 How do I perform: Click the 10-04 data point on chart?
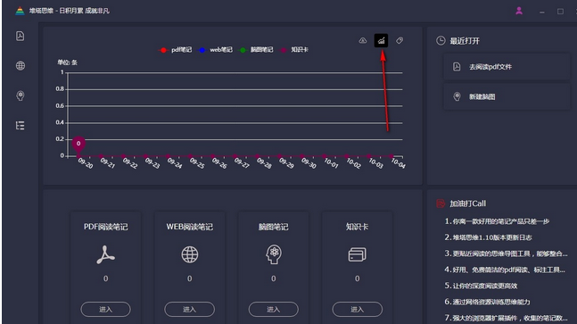(x=392, y=155)
